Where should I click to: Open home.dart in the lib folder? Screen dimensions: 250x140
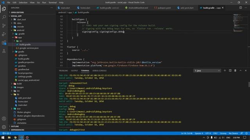click(23, 101)
